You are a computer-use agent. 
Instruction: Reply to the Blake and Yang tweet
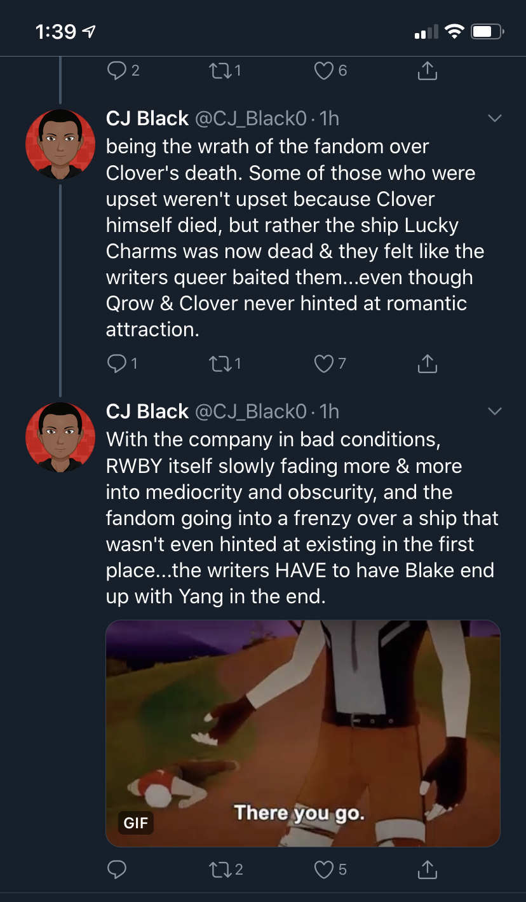point(117,869)
